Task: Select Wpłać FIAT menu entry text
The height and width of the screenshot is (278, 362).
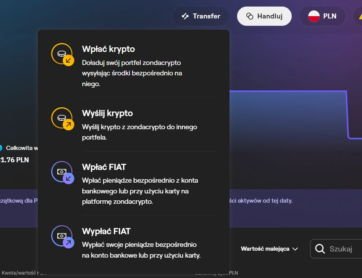Action: coord(104,167)
